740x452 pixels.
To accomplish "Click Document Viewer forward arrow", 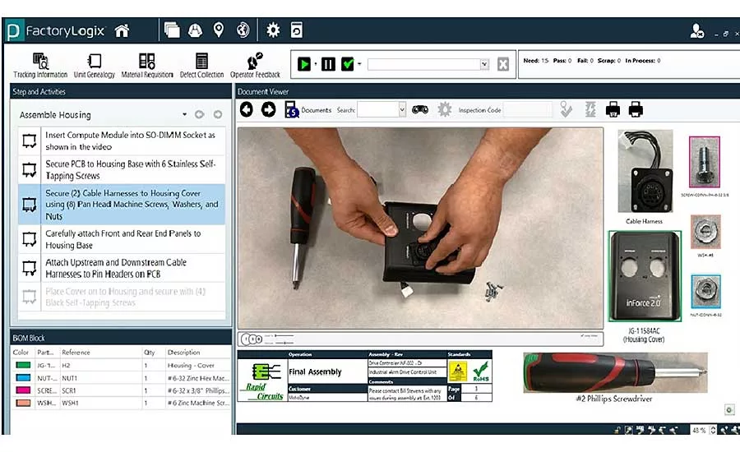I will point(269,110).
